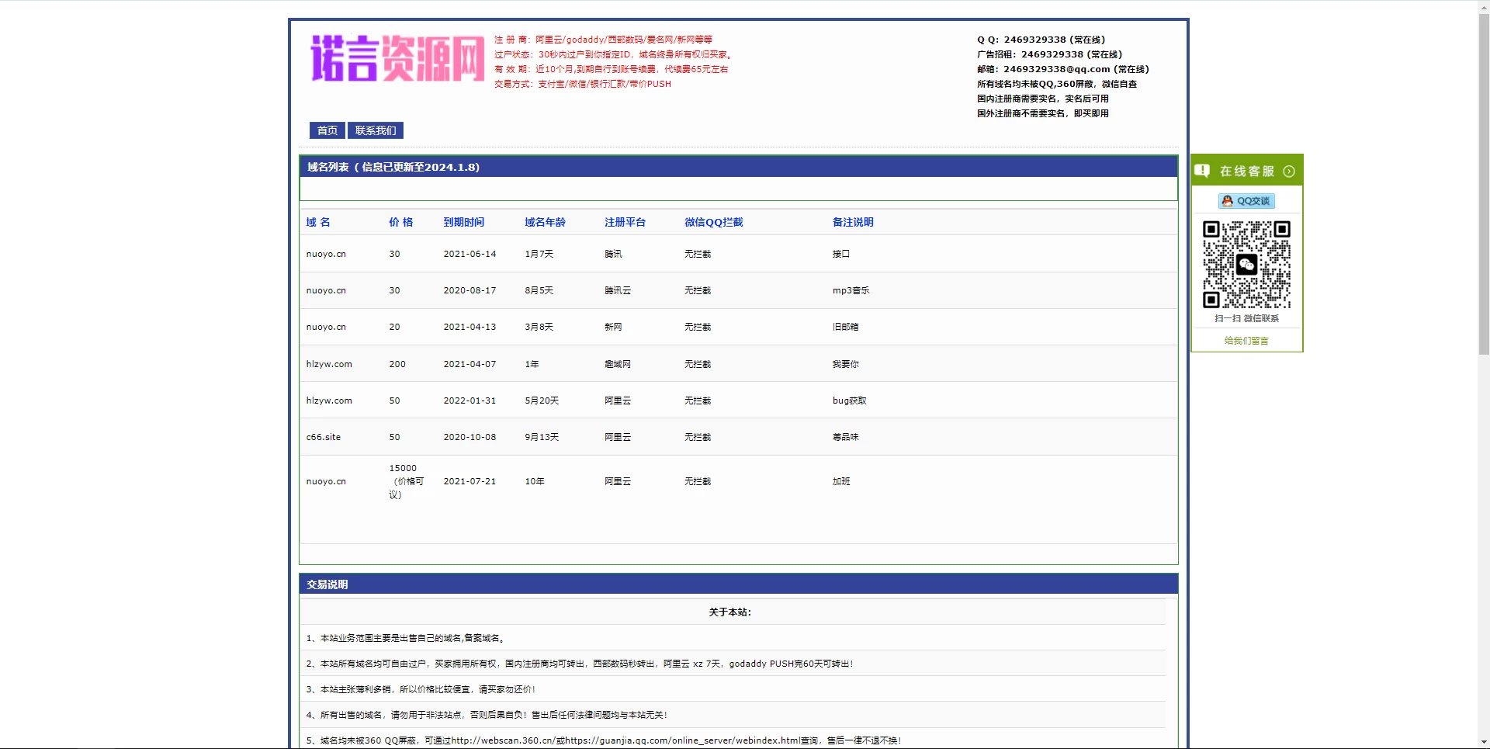Click the mp3音乐 remark cell
The image size is (1490, 749).
[x=851, y=290]
